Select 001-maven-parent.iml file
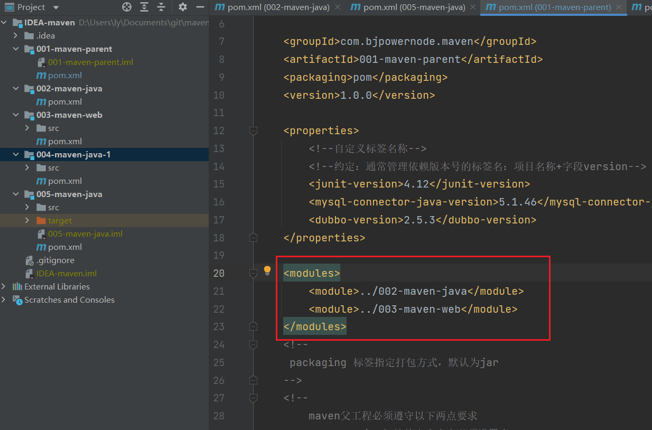The width and height of the screenshot is (652, 430). 90,62
